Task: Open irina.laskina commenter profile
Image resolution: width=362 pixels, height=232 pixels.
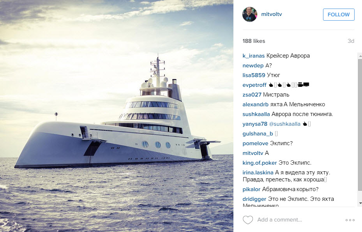Action: tap(258, 172)
